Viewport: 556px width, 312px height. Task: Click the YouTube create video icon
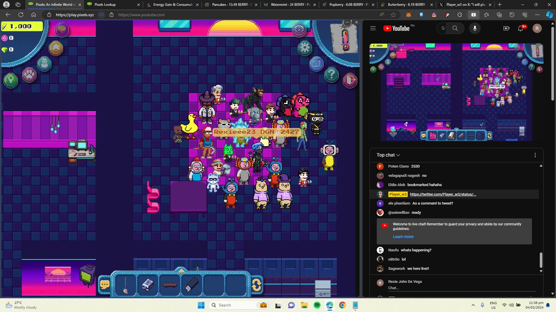tap(507, 28)
